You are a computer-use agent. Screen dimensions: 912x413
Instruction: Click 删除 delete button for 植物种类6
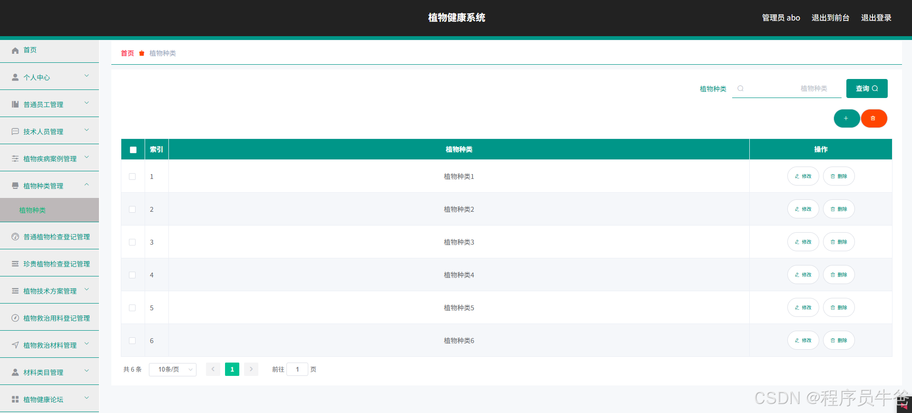pos(839,340)
